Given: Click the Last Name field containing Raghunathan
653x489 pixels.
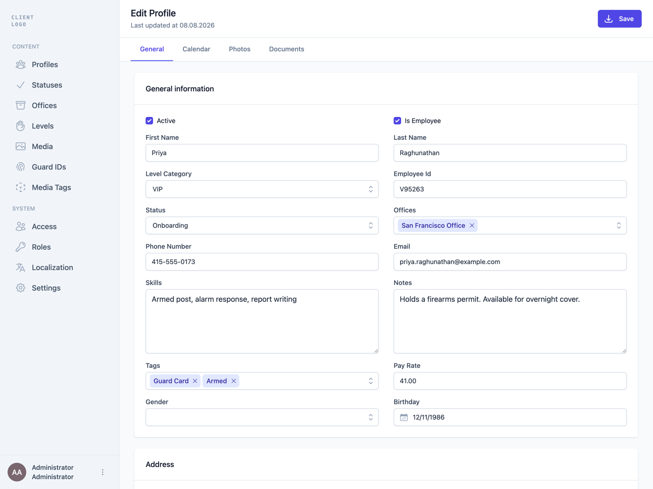Looking at the screenshot, I should tap(510, 153).
